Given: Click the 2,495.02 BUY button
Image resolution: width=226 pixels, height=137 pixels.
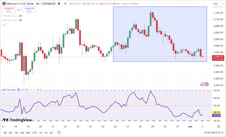Looking at the screenshot, I should click(29, 10).
